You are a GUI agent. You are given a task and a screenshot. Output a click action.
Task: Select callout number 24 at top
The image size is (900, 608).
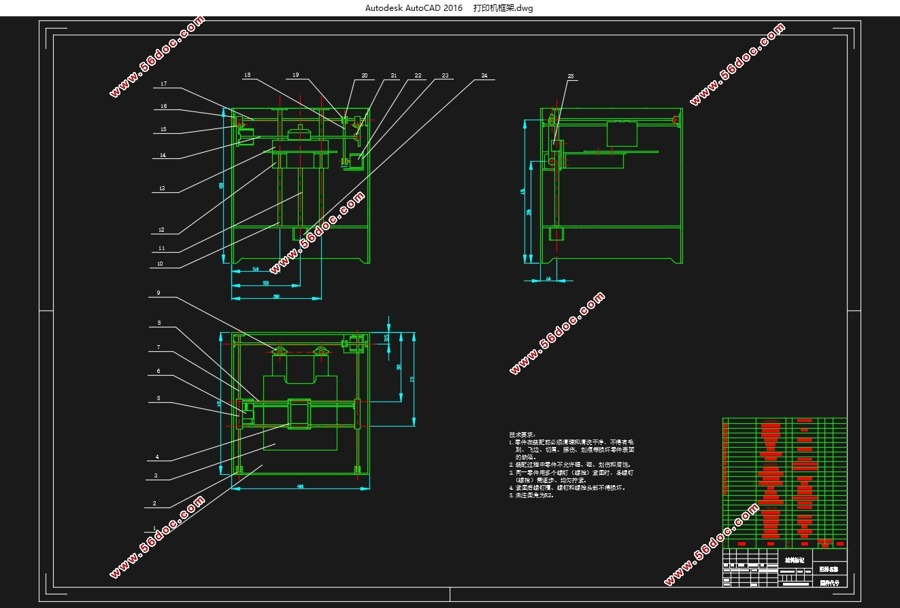coord(484,75)
